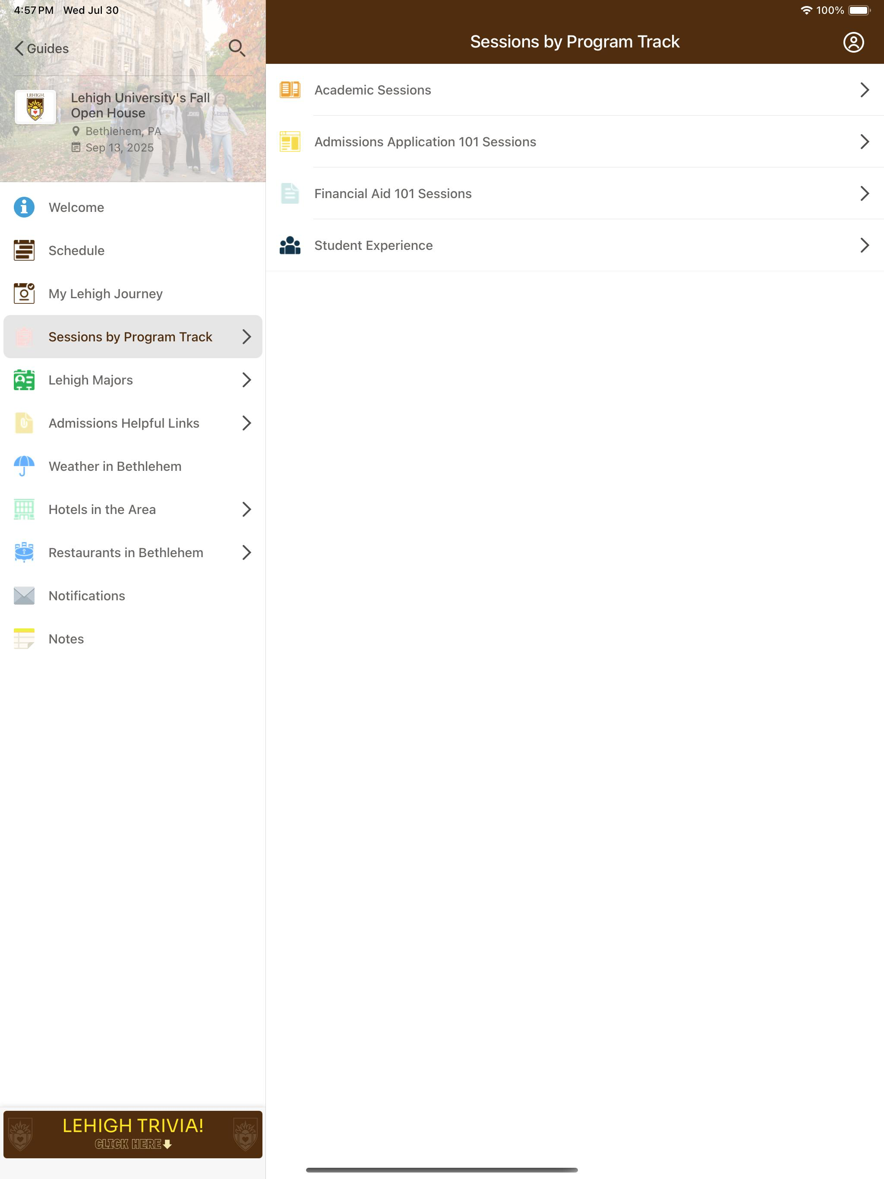Go back to Guides

[41, 48]
